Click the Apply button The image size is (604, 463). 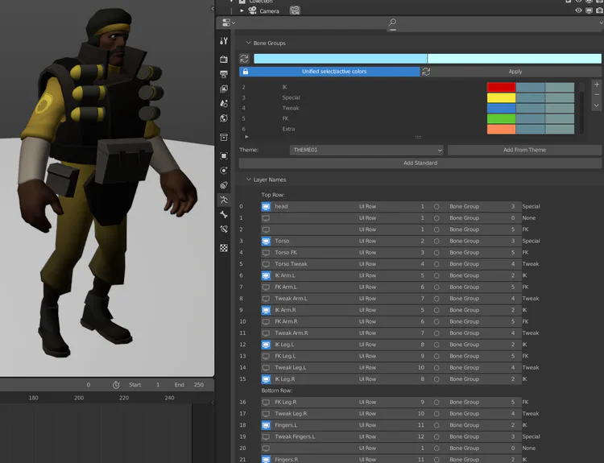[x=515, y=72]
